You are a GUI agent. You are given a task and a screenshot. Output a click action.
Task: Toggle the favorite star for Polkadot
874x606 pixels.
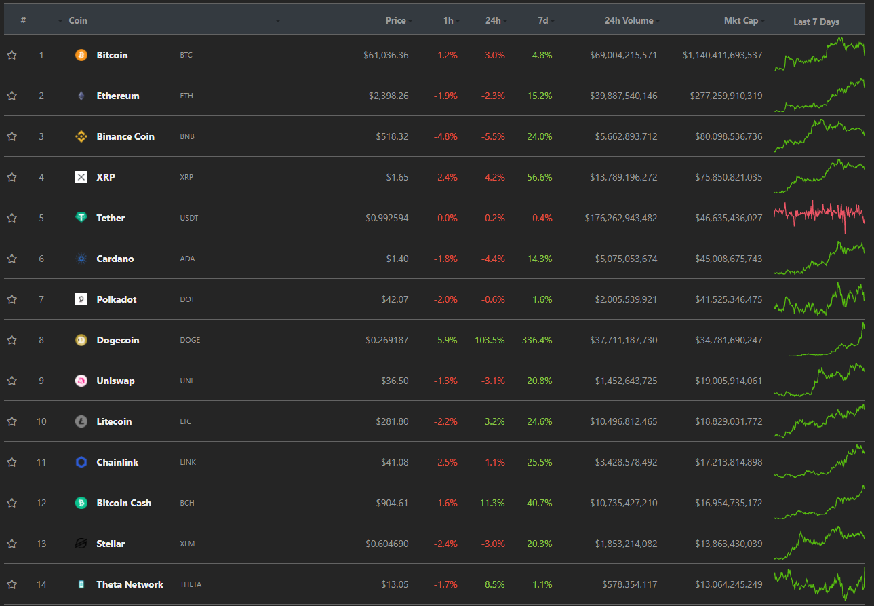[12, 299]
